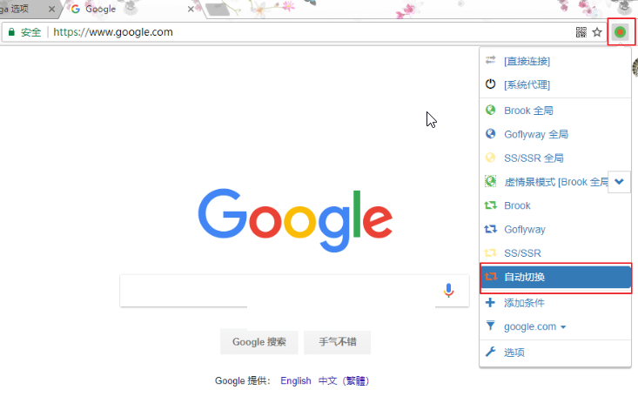
Task: Select the [系统代理] proxy mode
Action: tap(555, 84)
